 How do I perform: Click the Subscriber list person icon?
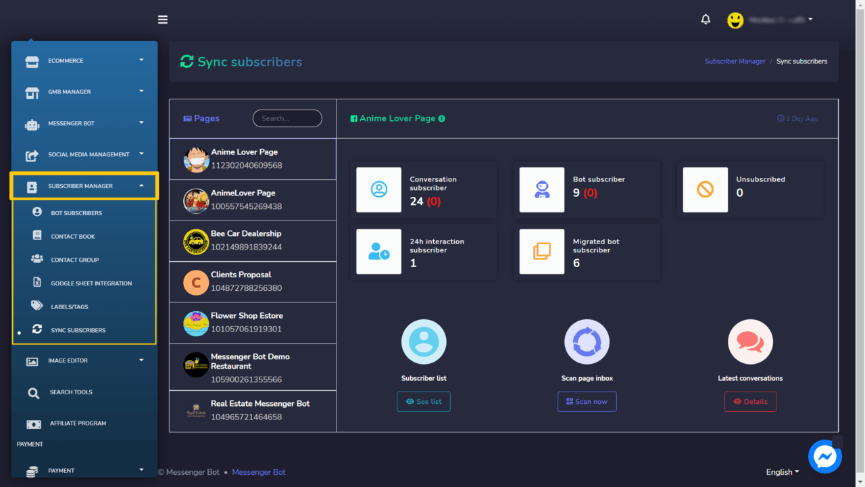click(x=424, y=342)
